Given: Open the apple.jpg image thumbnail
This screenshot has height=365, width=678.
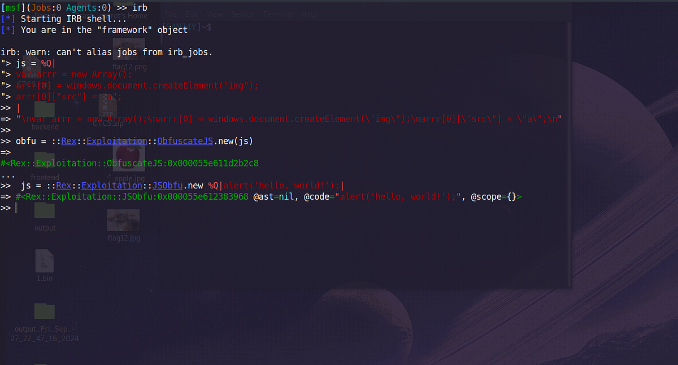Looking at the screenshot, I should pos(129,158).
